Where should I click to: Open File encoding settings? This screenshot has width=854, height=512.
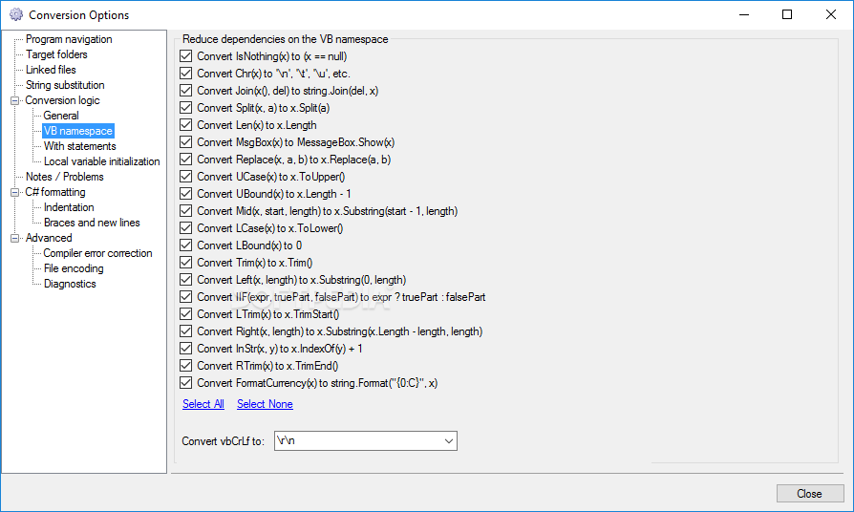click(74, 268)
